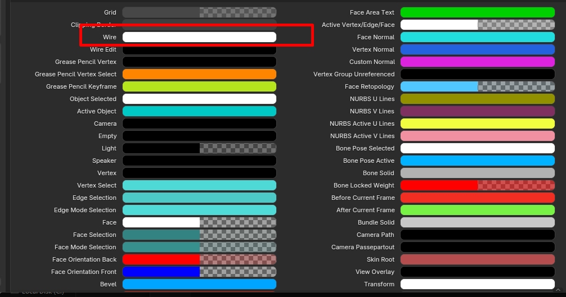Open the Bone Locked Weight color
Viewport: 566px width, 297px height.
478,185
